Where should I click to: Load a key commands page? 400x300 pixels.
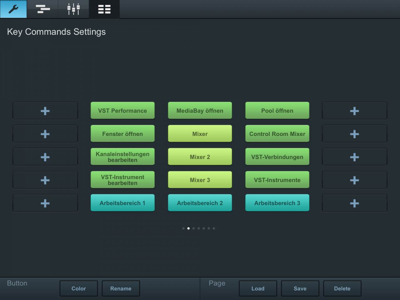(x=258, y=288)
